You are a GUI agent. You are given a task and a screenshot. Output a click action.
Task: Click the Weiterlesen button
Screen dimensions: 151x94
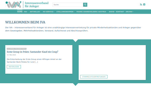tap(14, 67)
